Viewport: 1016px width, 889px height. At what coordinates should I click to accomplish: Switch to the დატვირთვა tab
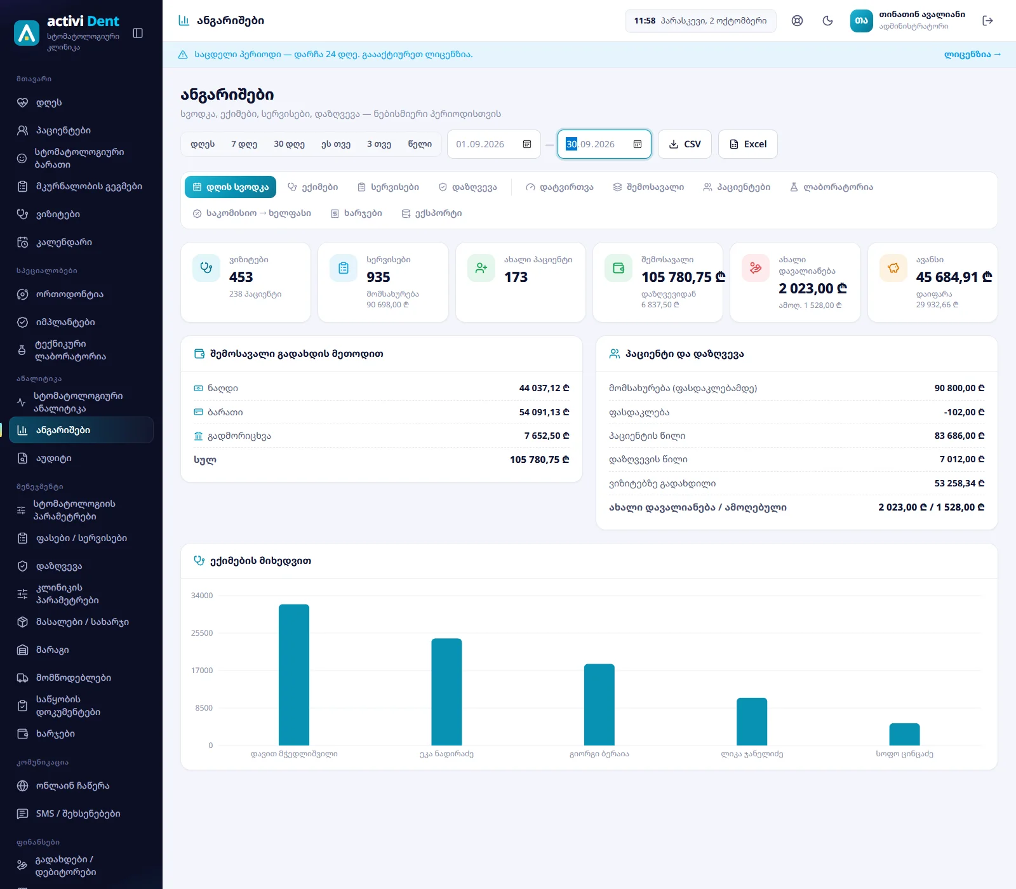[559, 187]
